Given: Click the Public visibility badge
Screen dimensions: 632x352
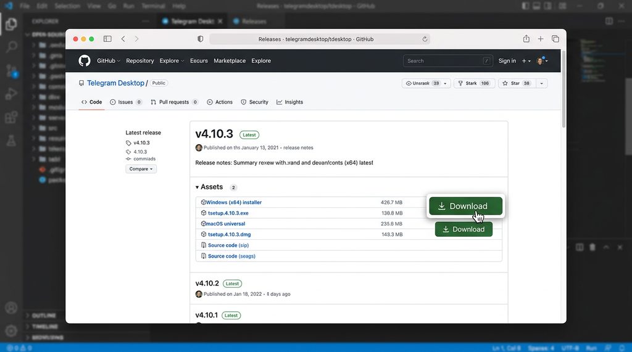Looking at the screenshot, I should (x=159, y=83).
